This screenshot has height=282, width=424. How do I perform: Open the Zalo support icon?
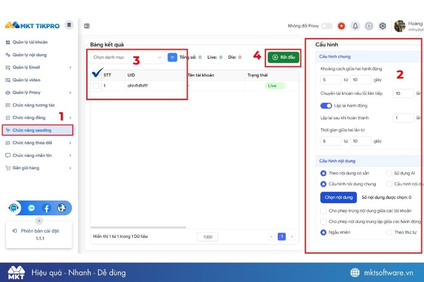32,207
